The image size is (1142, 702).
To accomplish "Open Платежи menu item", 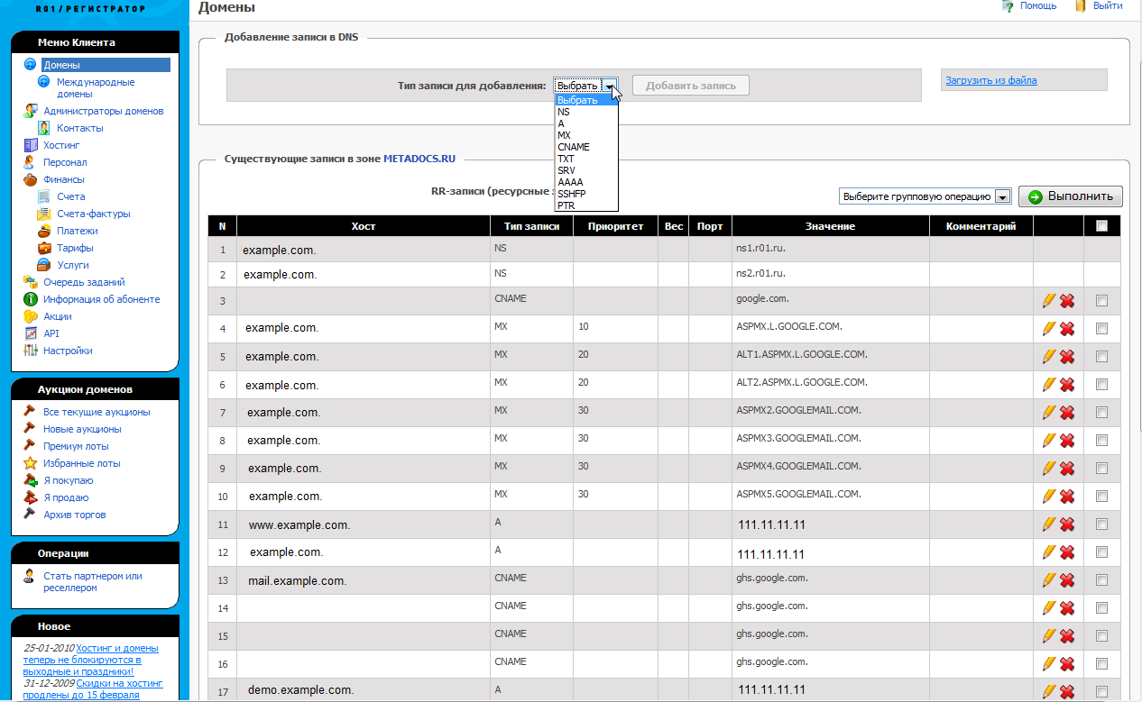I will tap(78, 231).
